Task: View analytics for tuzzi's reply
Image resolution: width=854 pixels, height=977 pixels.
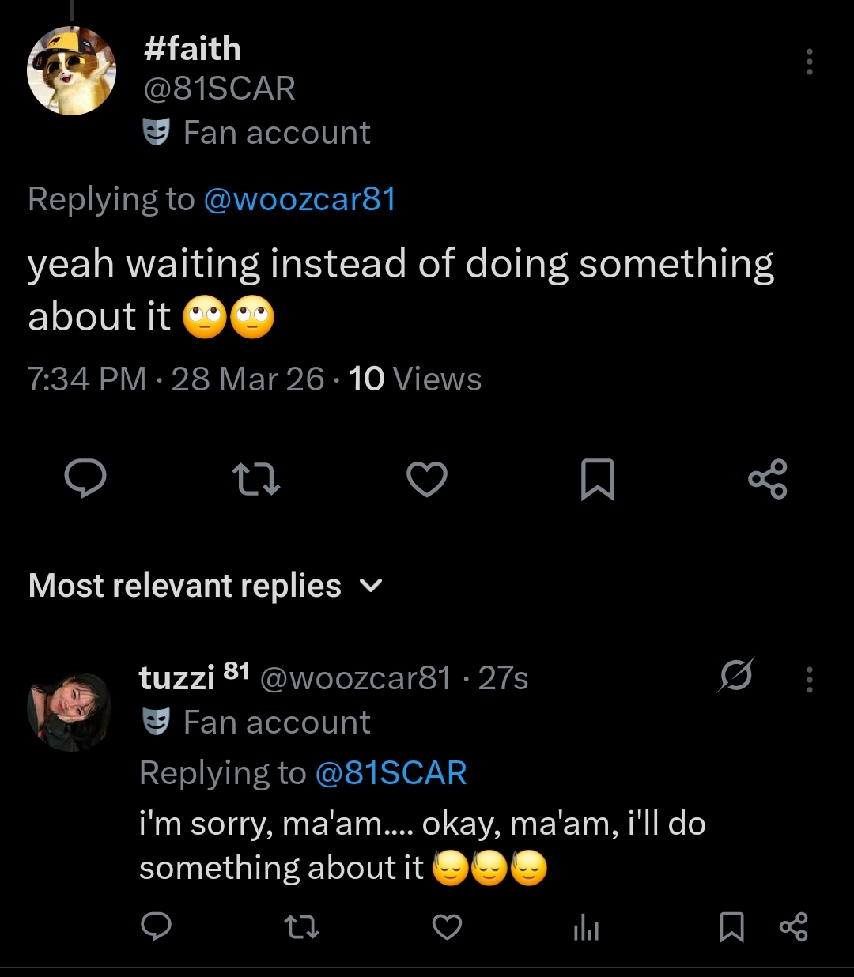Action: [x=586, y=928]
